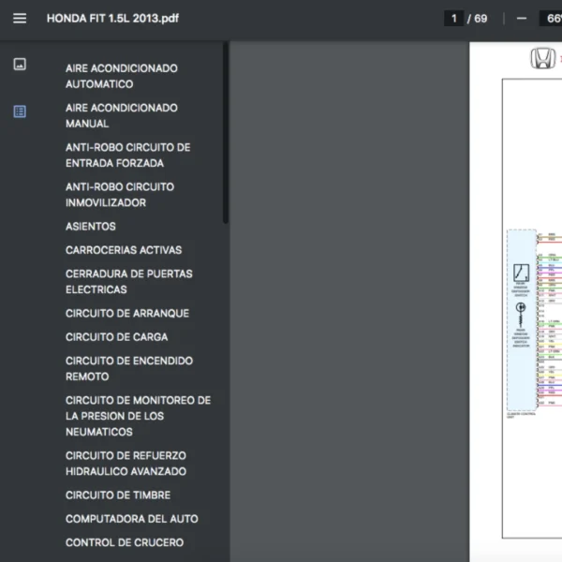Open CIRCUITO DE TIMBRE bookmark
The image size is (562, 562).
point(118,495)
